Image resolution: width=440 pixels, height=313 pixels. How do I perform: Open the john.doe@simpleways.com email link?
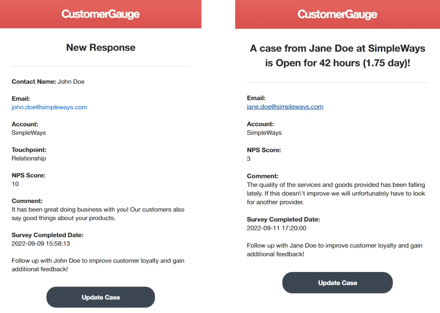point(49,107)
